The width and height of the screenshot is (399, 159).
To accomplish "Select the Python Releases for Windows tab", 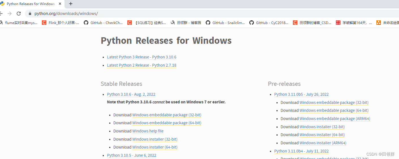I will [x=31, y=4].
